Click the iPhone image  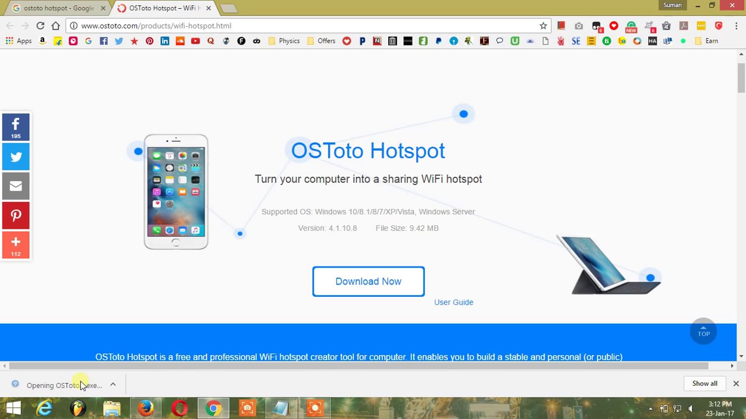pyautogui.click(x=176, y=191)
